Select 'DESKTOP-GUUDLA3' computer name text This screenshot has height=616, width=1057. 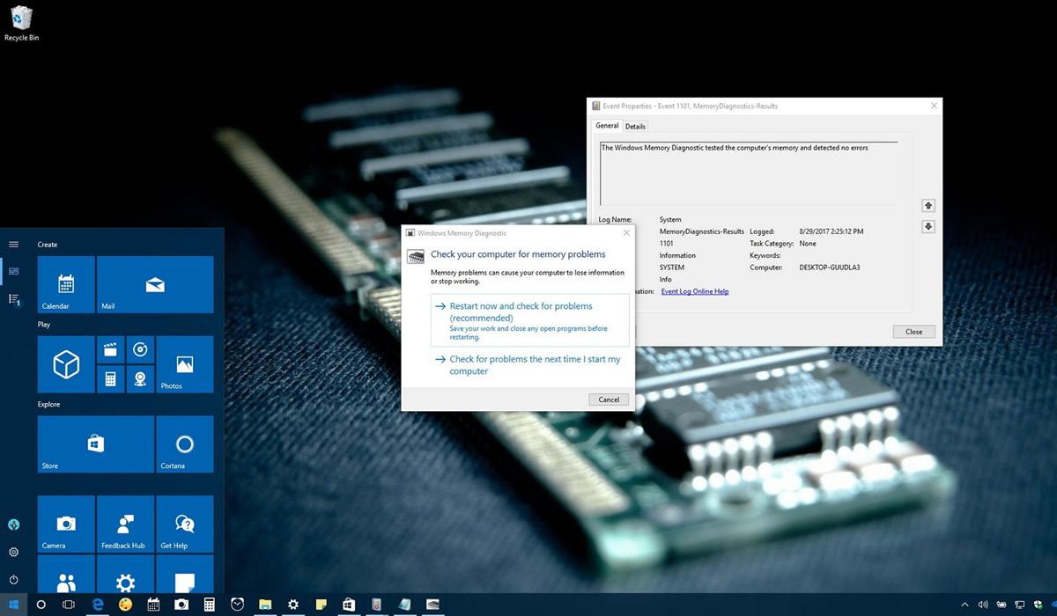click(830, 268)
